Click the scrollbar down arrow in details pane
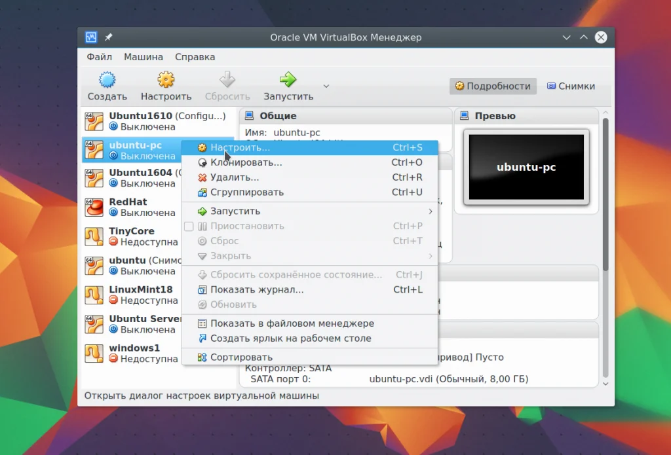Screen dimensions: 671x455 point(605,384)
